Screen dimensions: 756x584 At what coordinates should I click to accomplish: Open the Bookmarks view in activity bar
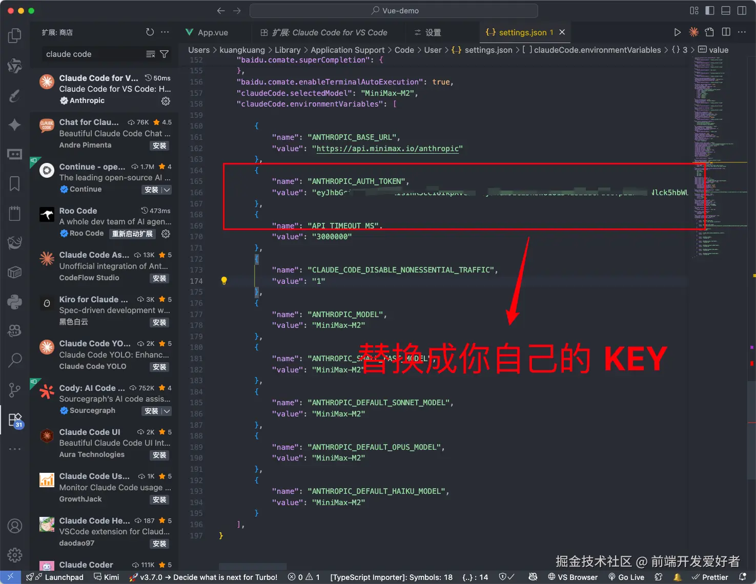click(15, 183)
